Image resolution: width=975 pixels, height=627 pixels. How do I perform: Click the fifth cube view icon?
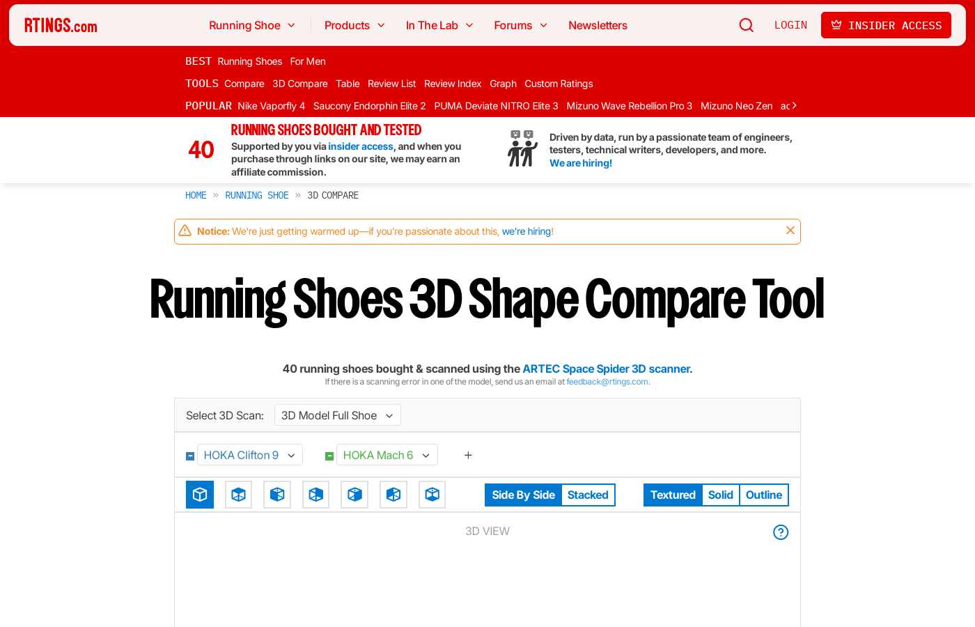(354, 495)
